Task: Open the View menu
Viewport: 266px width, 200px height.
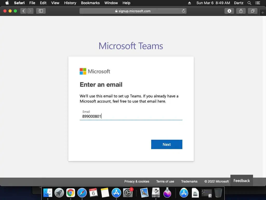Action: click(55, 3)
